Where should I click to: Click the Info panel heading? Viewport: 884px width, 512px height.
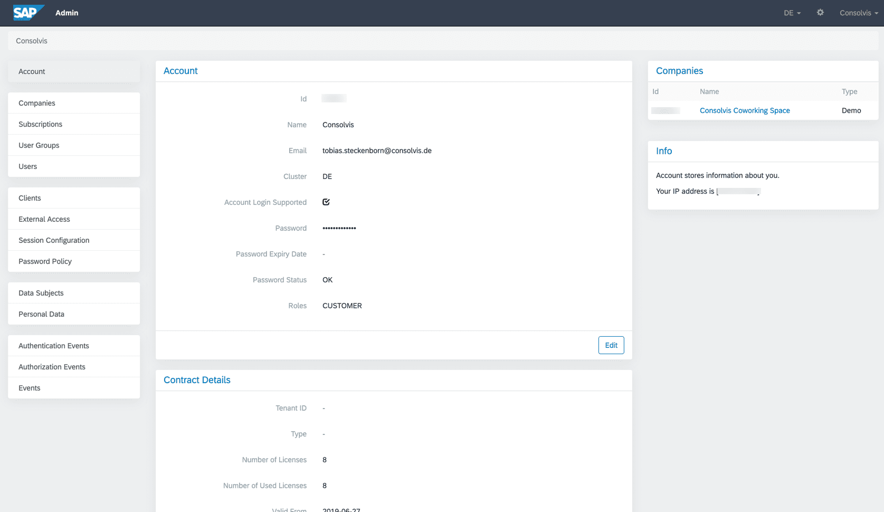coord(664,151)
